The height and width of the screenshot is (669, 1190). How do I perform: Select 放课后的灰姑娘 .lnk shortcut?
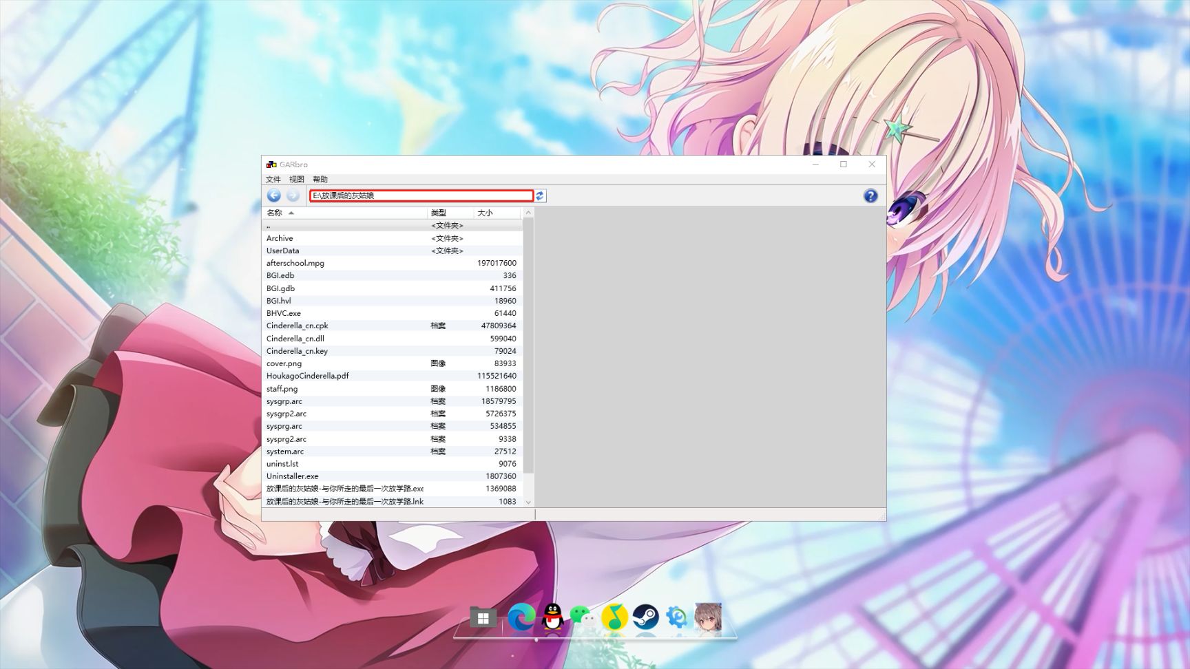coord(393,502)
